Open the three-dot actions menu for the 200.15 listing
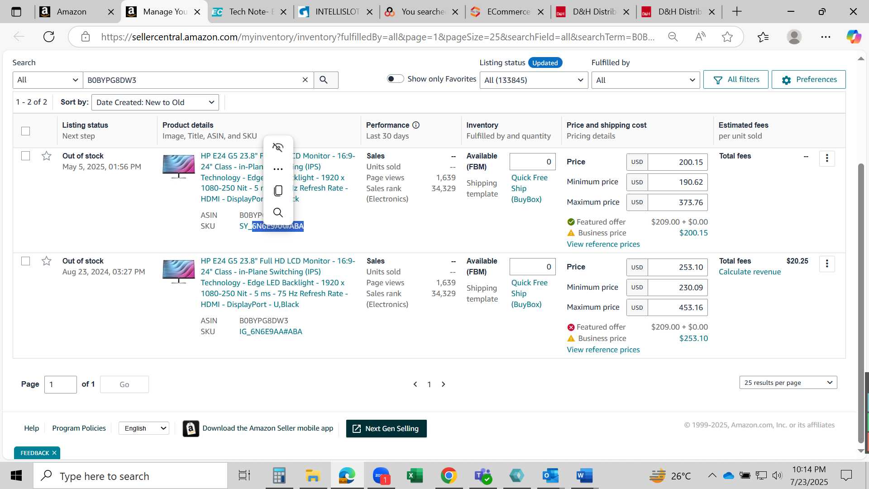 tap(827, 158)
